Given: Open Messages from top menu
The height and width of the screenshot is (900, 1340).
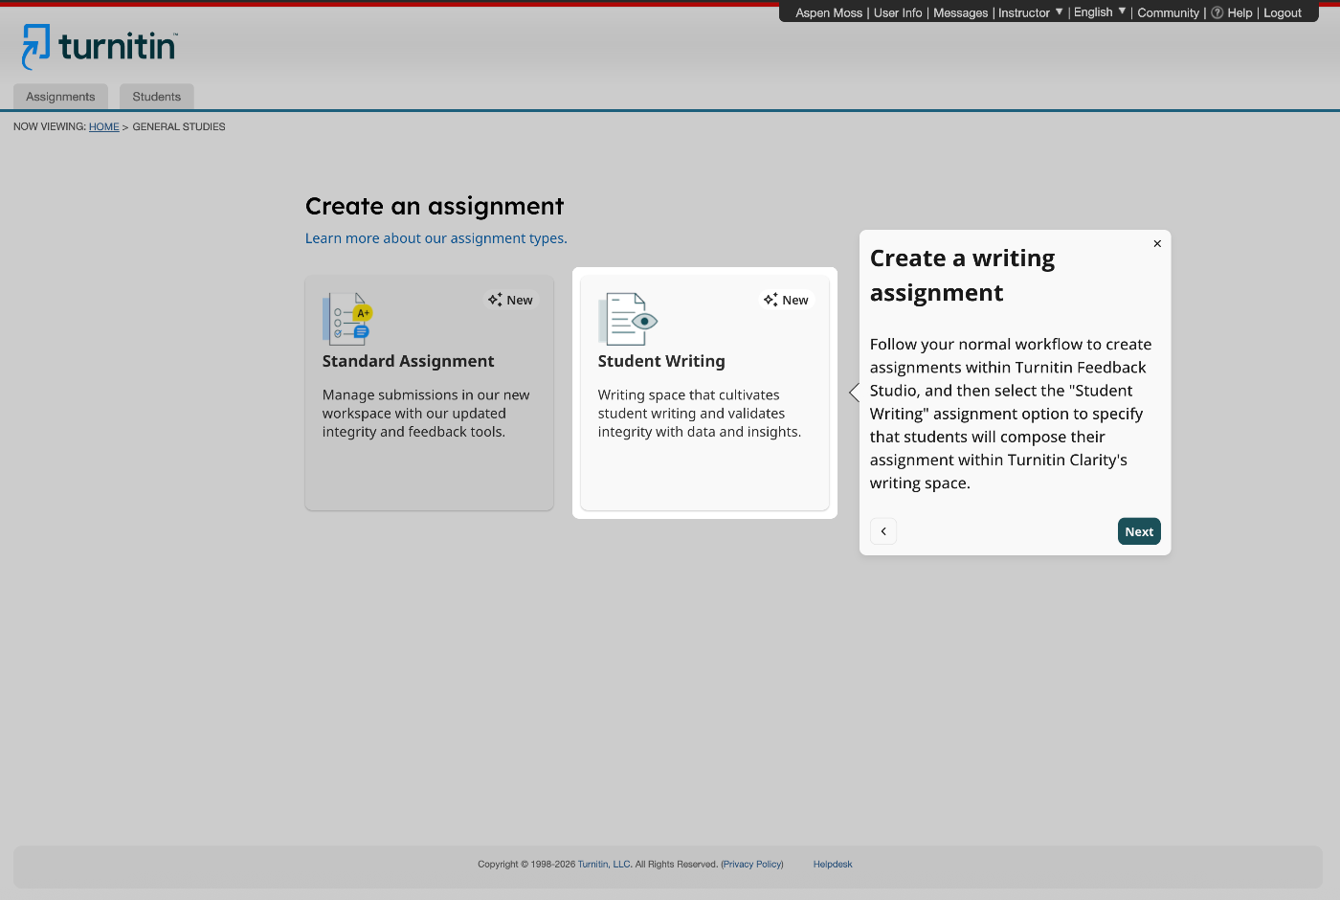Looking at the screenshot, I should coord(960,12).
